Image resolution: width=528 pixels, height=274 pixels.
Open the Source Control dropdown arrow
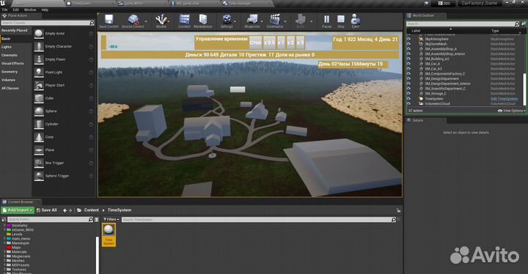pyautogui.click(x=146, y=21)
